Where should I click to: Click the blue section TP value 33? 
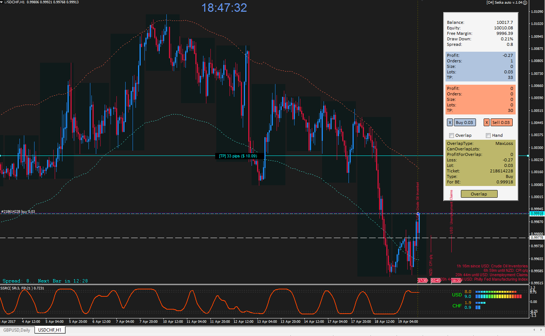tap(510, 77)
